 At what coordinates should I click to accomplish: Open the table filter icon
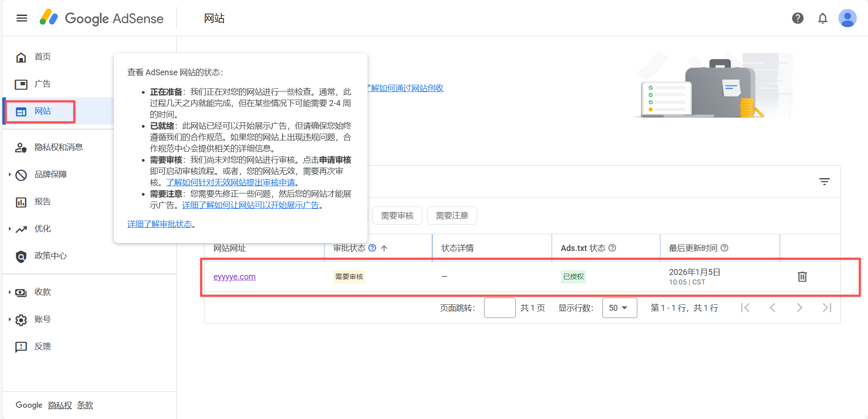[x=824, y=182]
